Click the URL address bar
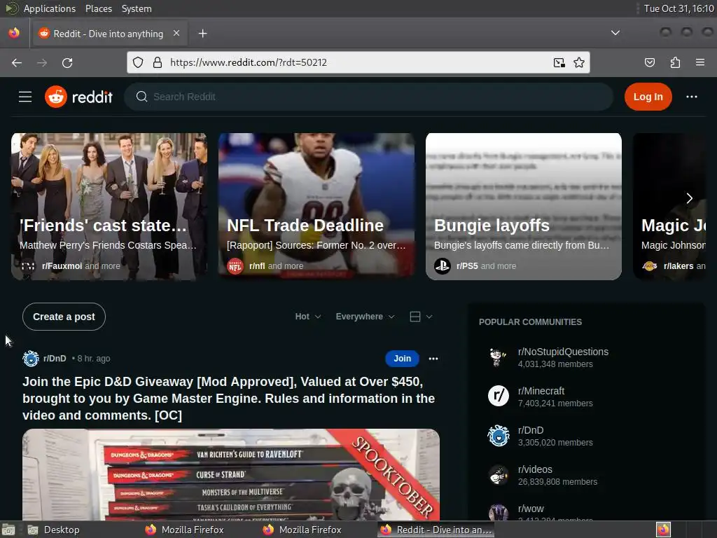717x538 pixels. [356, 62]
